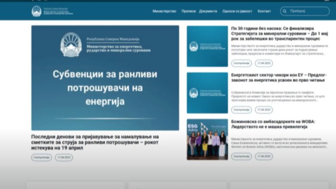Open the ESG Adria group photo thumbnail
The height and width of the screenshot is (189, 336).
pyautogui.click(x=207, y=139)
